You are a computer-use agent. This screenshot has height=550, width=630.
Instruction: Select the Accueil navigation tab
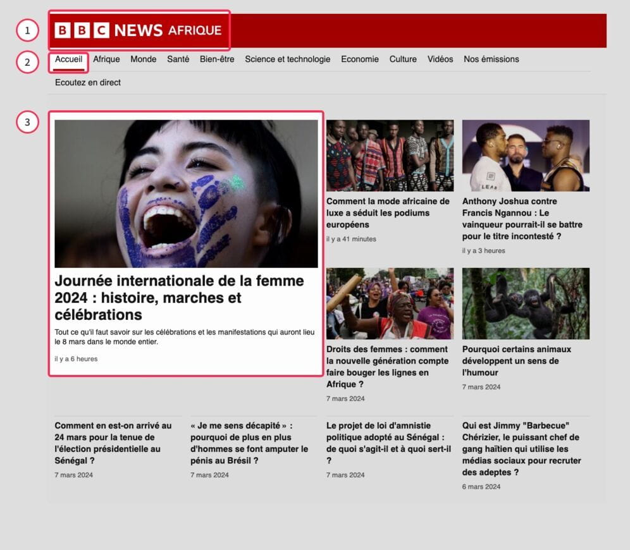tap(68, 59)
